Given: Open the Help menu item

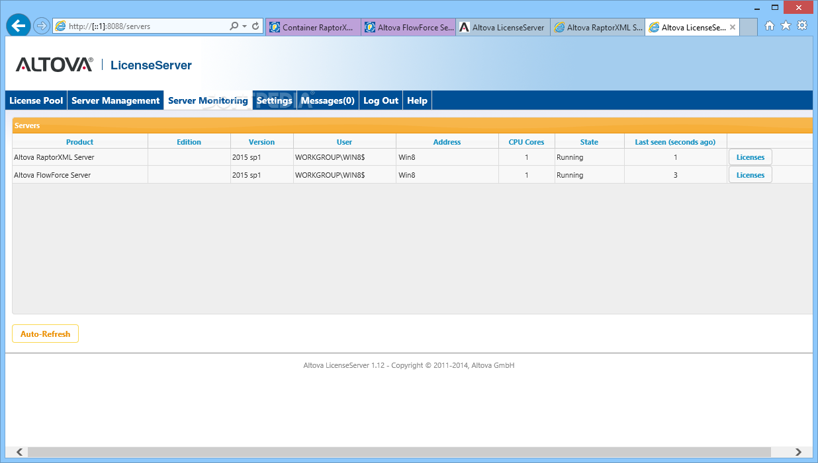Looking at the screenshot, I should click(x=417, y=100).
